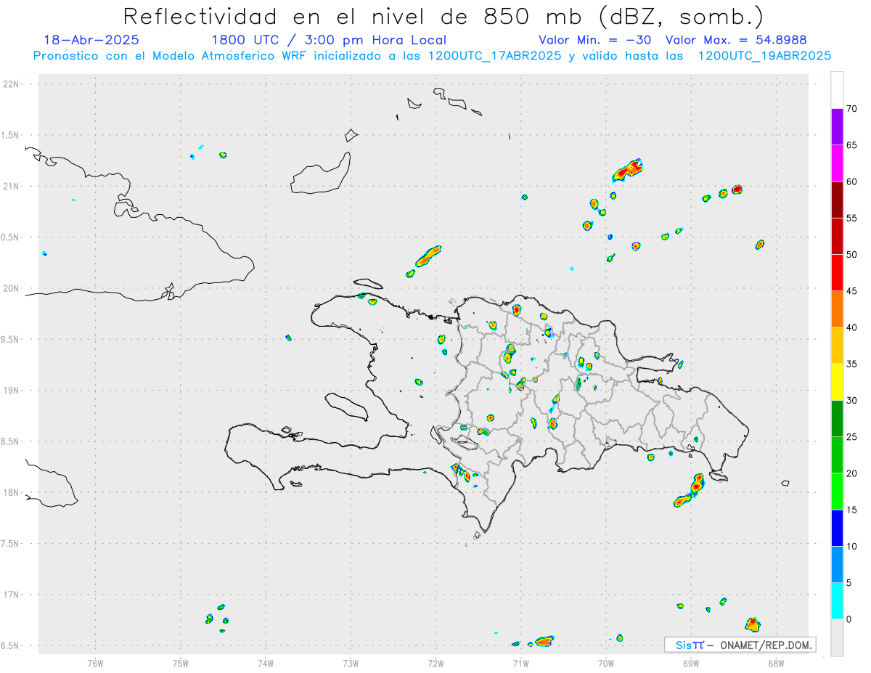Viewport: 871px width, 673px height.
Task: Click the '70' colorbar tick value
Action: [852, 109]
